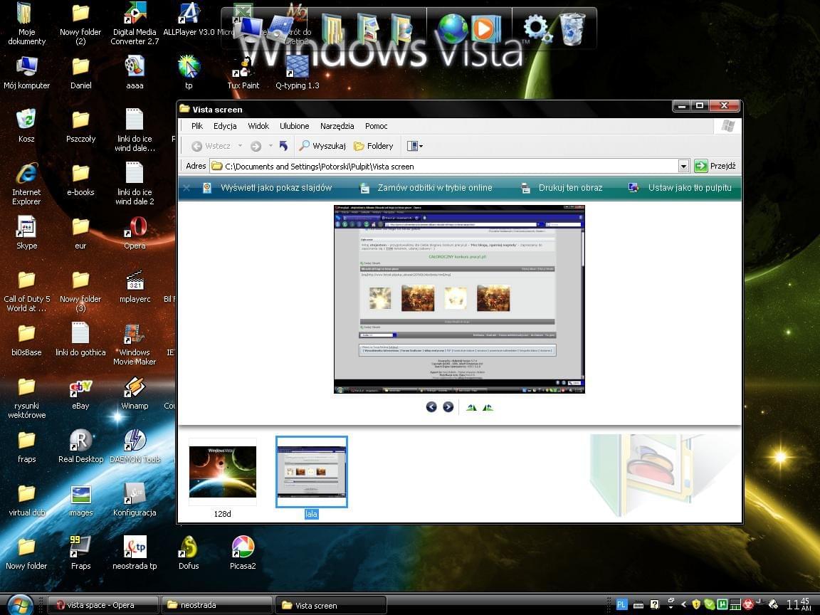Image resolution: width=820 pixels, height=615 pixels.
Task: Open Konfiguracja desktop shortcut
Action: [x=135, y=500]
